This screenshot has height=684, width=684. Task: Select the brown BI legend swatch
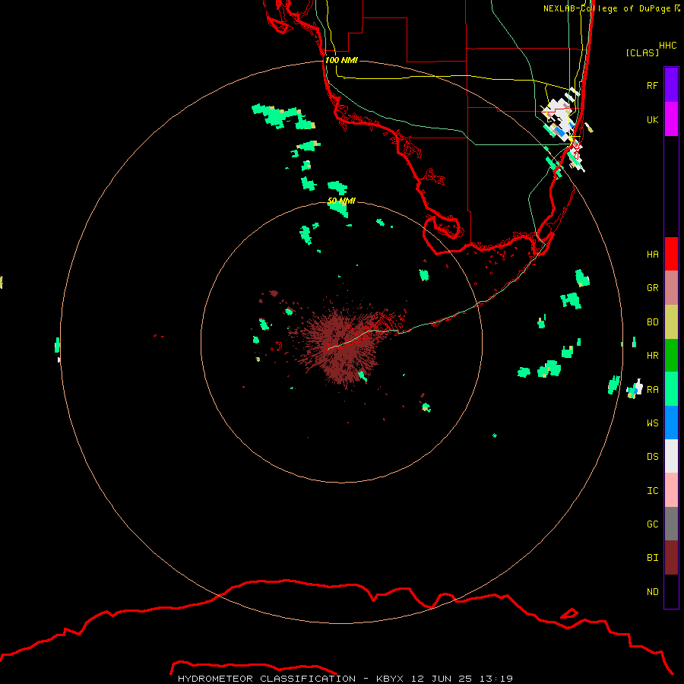[x=671, y=558]
